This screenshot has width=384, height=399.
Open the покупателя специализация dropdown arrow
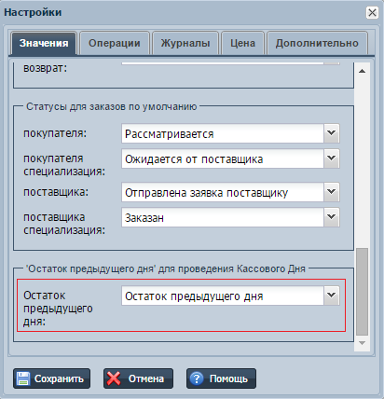[x=332, y=158]
